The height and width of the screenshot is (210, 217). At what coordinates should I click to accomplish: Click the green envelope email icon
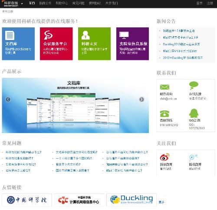click(x=164, y=87)
